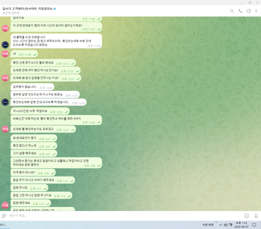The width and height of the screenshot is (261, 229).
Task: Click read checkmarks on '이게 말이 되나요?' message
Action: point(53,173)
